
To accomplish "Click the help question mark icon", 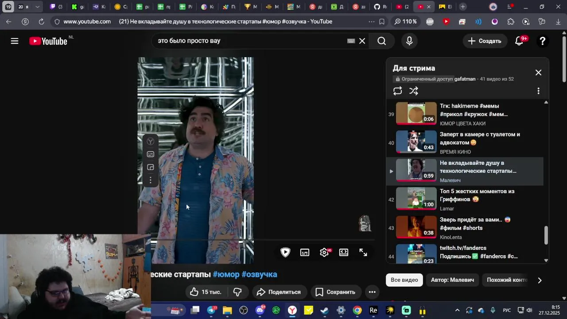I will coord(542,41).
